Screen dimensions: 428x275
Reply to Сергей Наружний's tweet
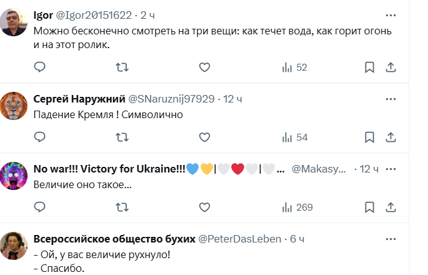pos(39,137)
